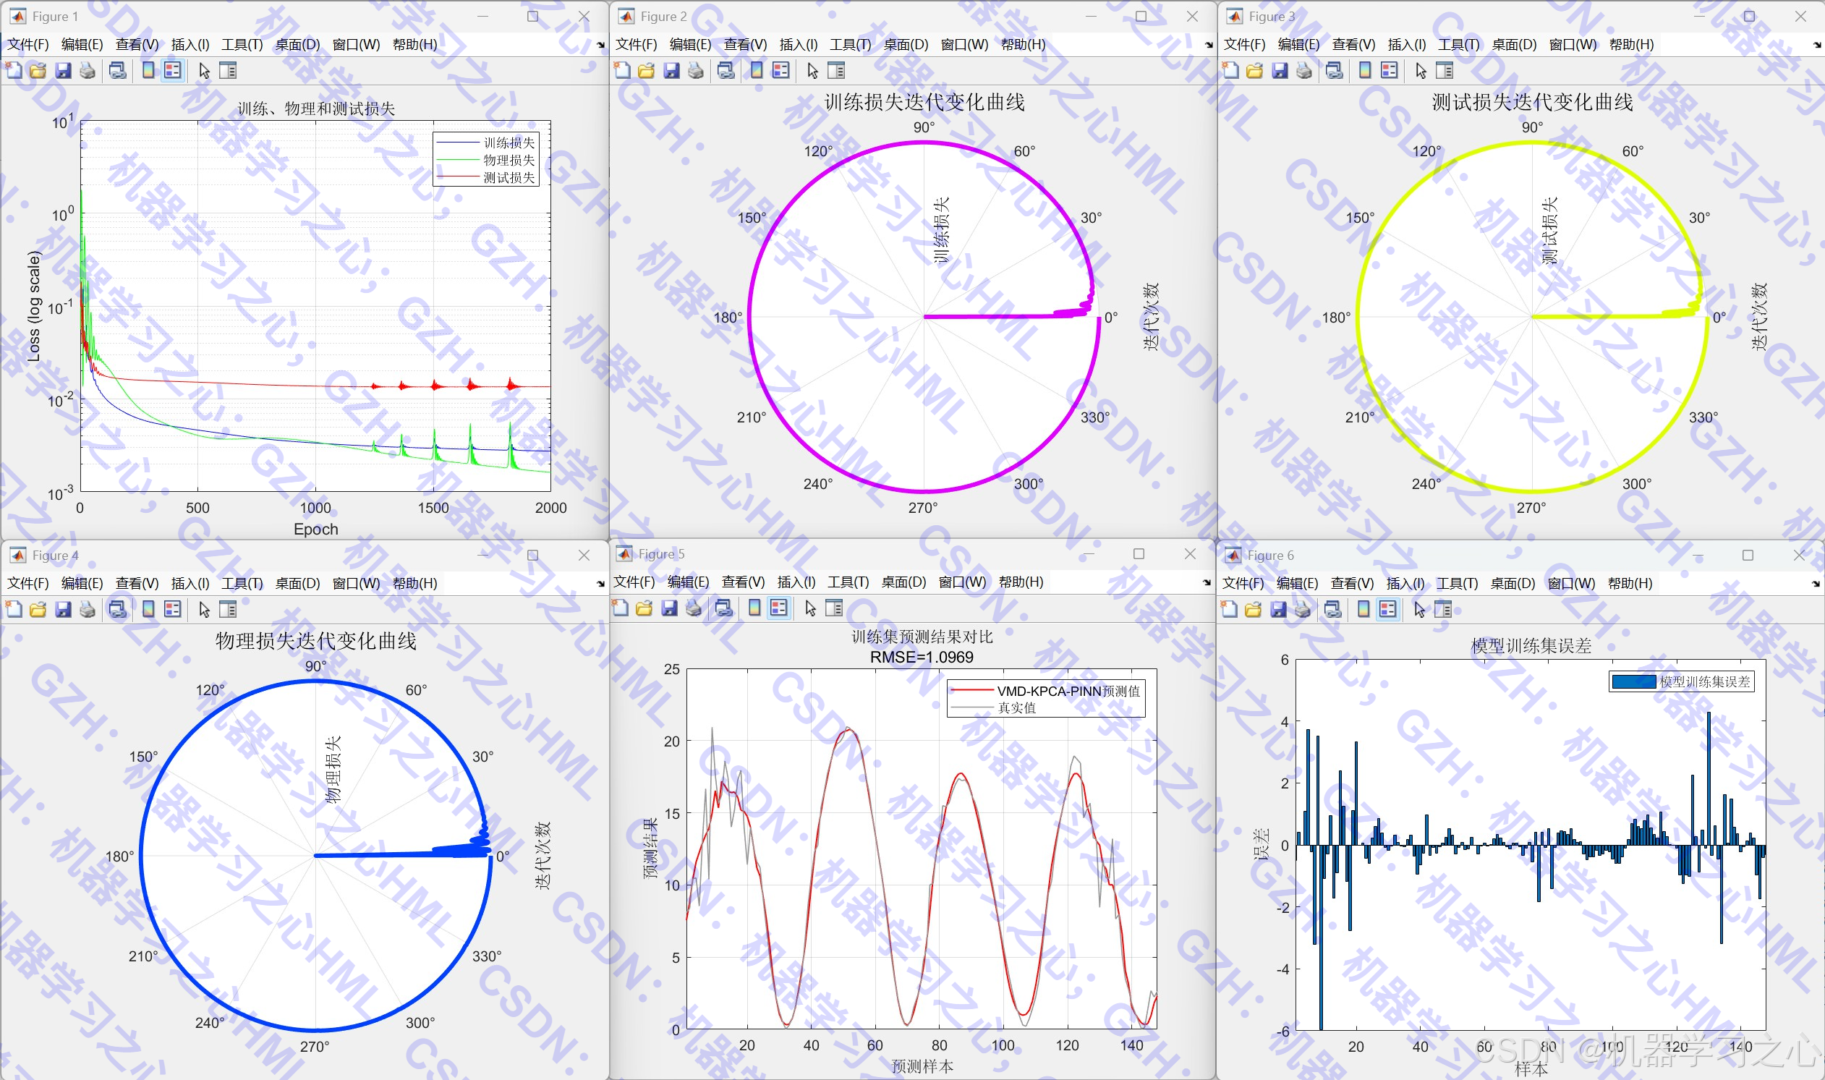Click blue legend swatch 模型训练集误差 in Figure 6
The width and height of the screenshot is (1825, 1080).
click(x=1633, y=682)
